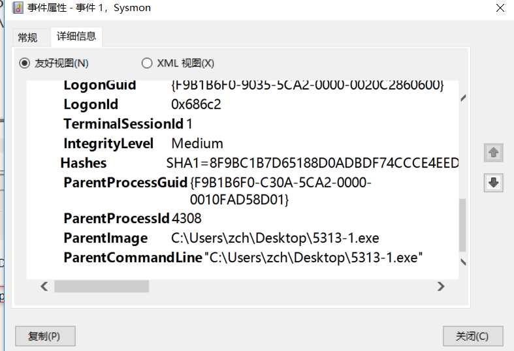Select the IntegrityLevel Medium value
Screen dimensions: 514x351
point(197,144)
